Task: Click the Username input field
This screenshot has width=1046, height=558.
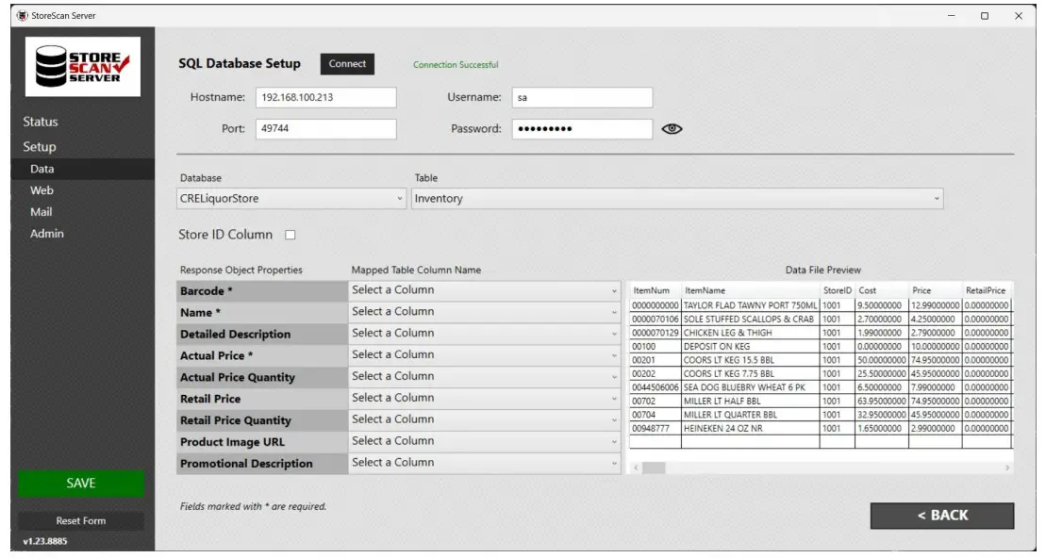Action: (582, 97)
